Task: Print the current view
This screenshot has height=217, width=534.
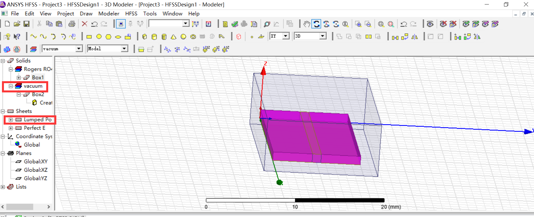Action: pos(72,24)
